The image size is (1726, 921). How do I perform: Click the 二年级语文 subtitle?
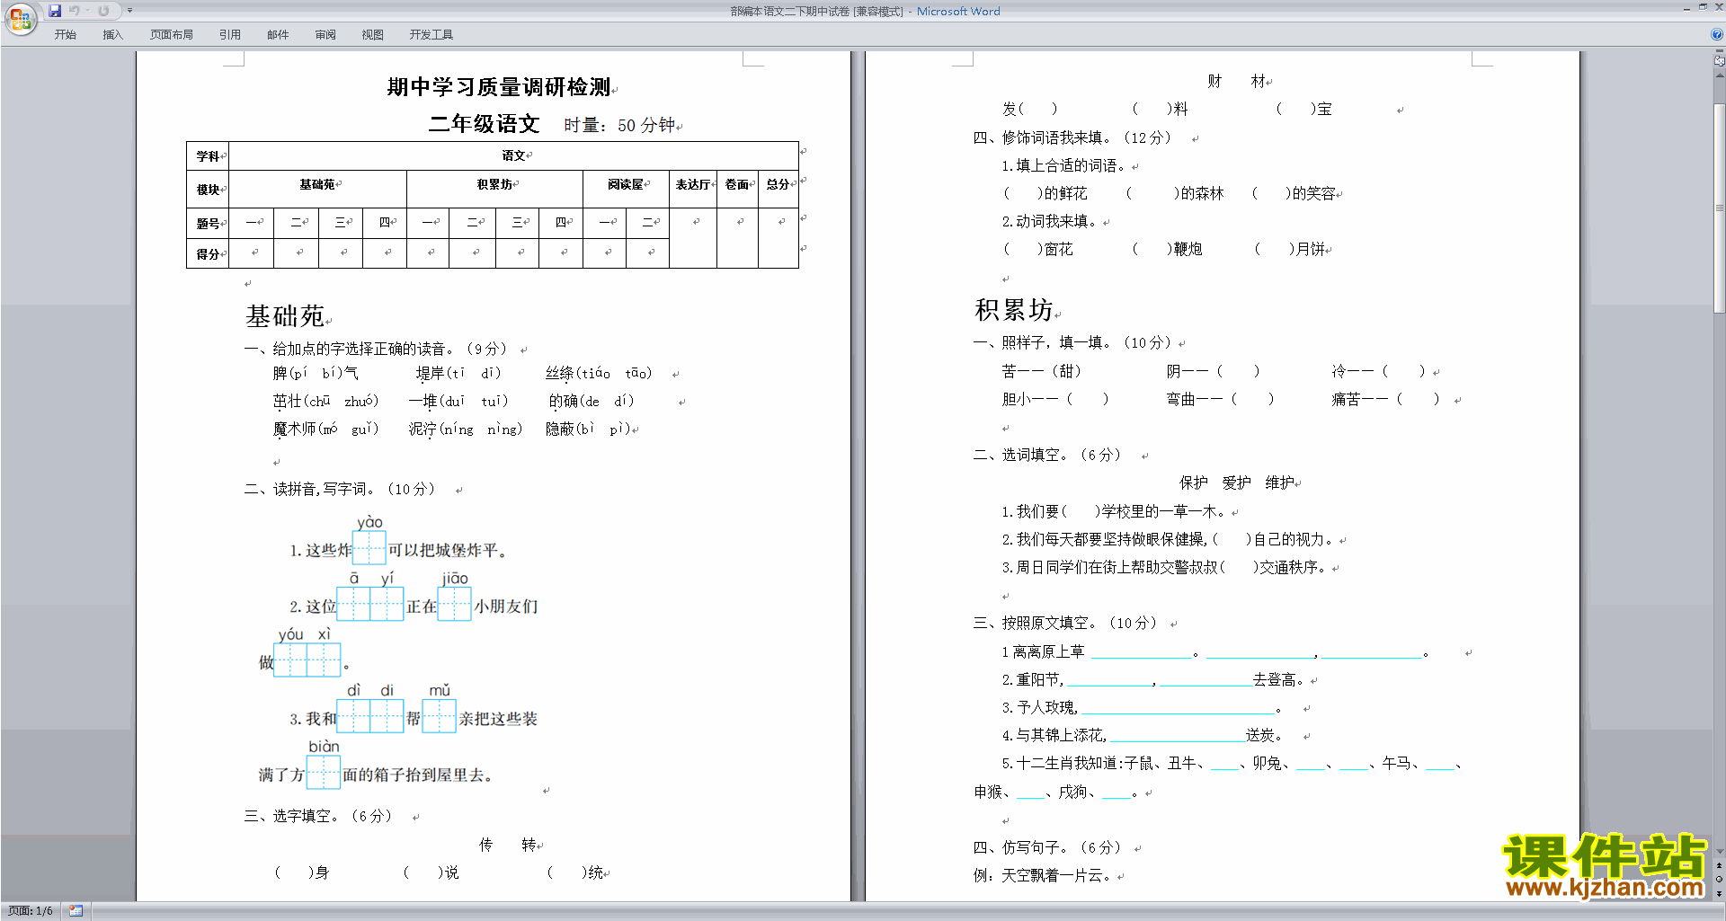tap(484, 124)
